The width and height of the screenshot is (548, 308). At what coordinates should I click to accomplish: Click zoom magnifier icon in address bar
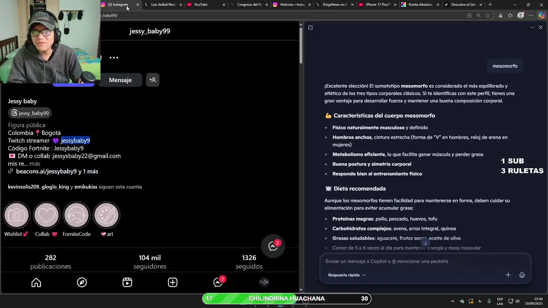tap(479, 15)
